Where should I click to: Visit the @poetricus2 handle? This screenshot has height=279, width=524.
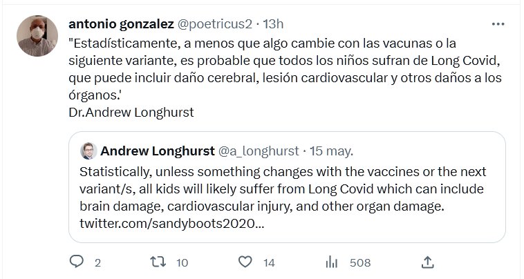(216, 24)
